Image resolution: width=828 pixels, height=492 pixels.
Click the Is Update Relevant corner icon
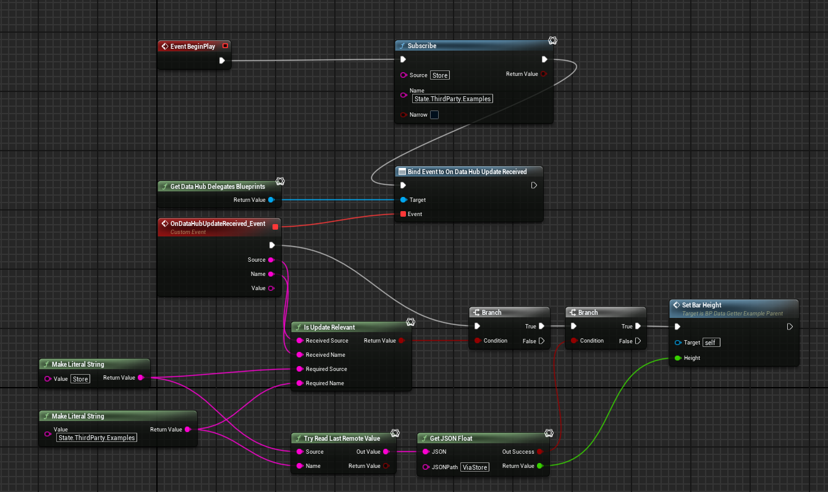(x=410, y=322)
